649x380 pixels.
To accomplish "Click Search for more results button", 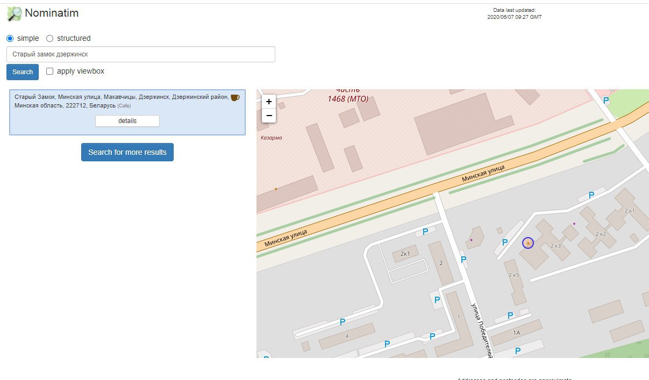I will coord(127,152).
